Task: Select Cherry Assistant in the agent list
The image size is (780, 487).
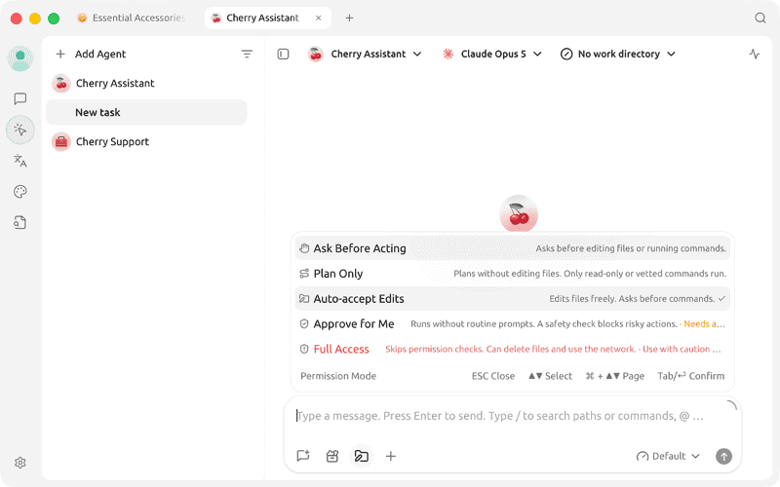Action: (146, 83)
